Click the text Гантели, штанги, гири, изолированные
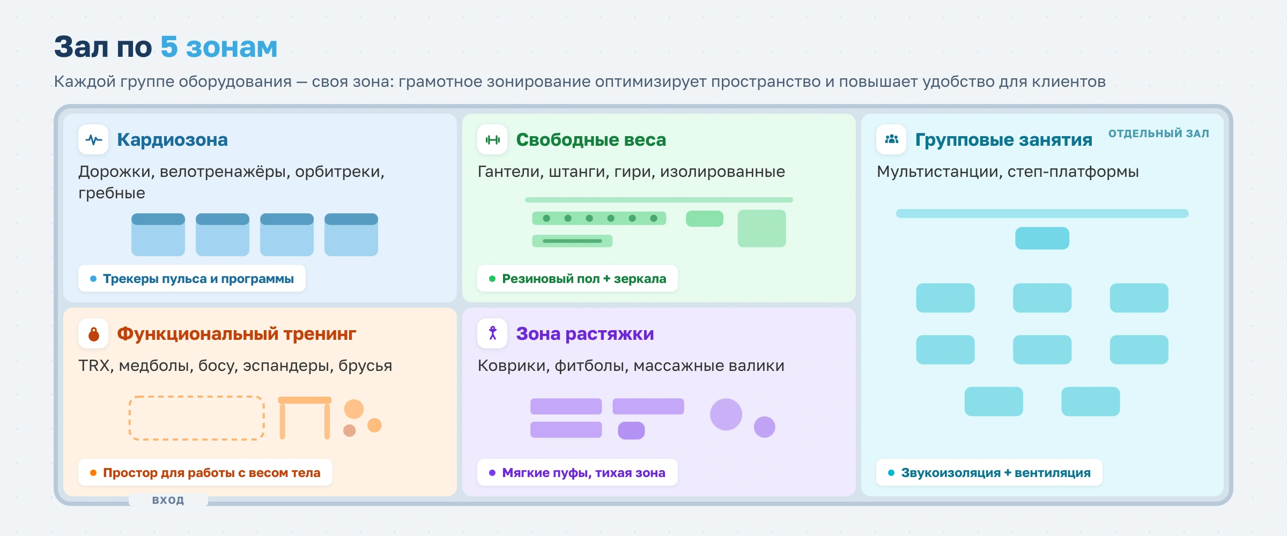This screenshot has width=1287, height=536. point(631,172)
